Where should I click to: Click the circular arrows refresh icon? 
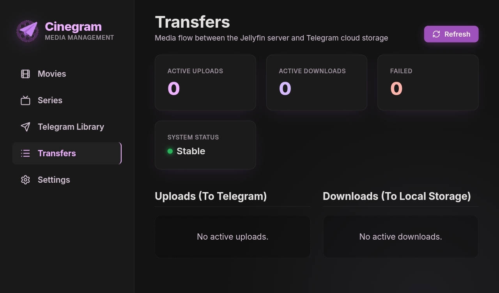[x=436, y=34]
